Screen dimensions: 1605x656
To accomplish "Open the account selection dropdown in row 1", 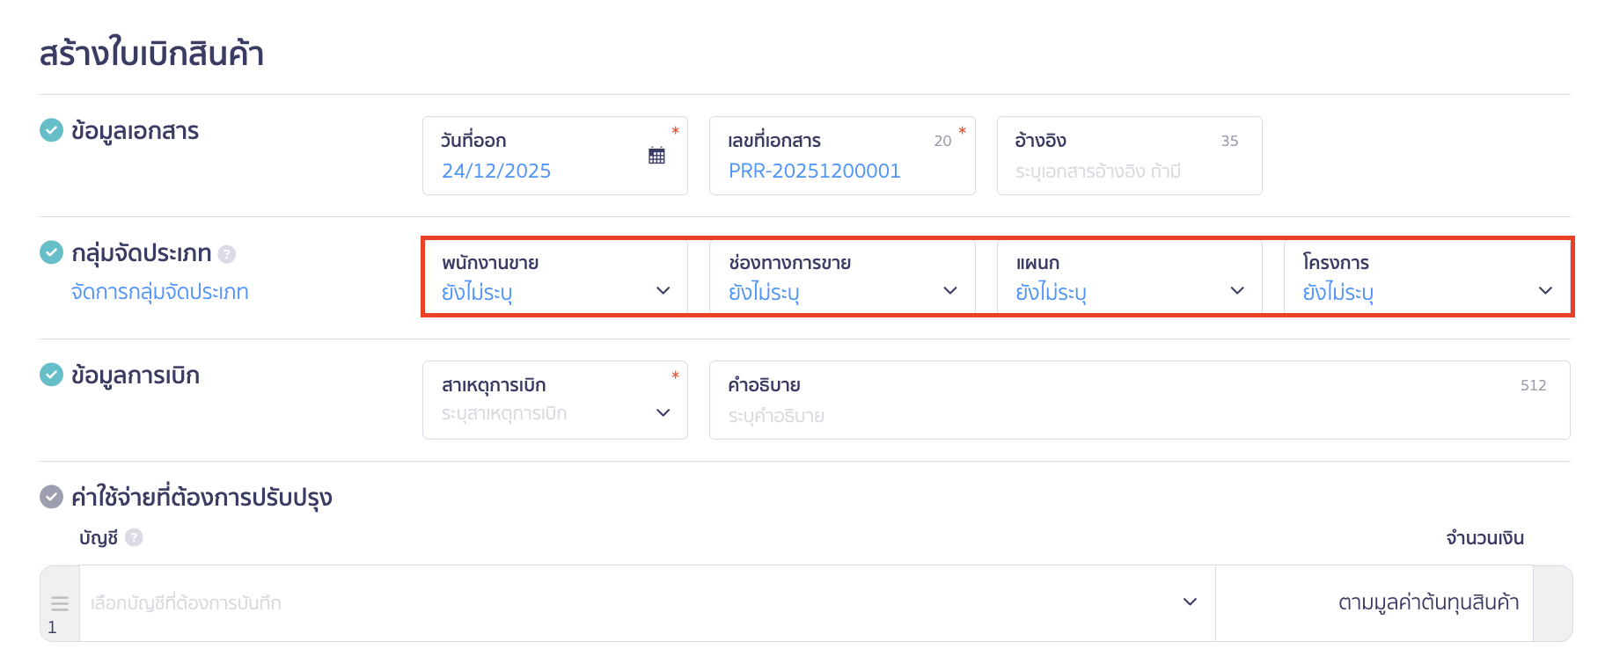I will [647, 603].
